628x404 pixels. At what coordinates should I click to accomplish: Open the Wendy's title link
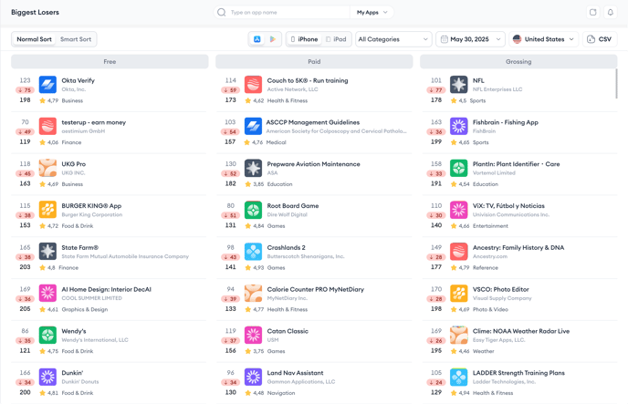coord(74,331)
